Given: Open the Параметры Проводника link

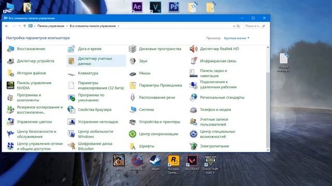Looking at the screenshot, I should [x=160, y=85].
